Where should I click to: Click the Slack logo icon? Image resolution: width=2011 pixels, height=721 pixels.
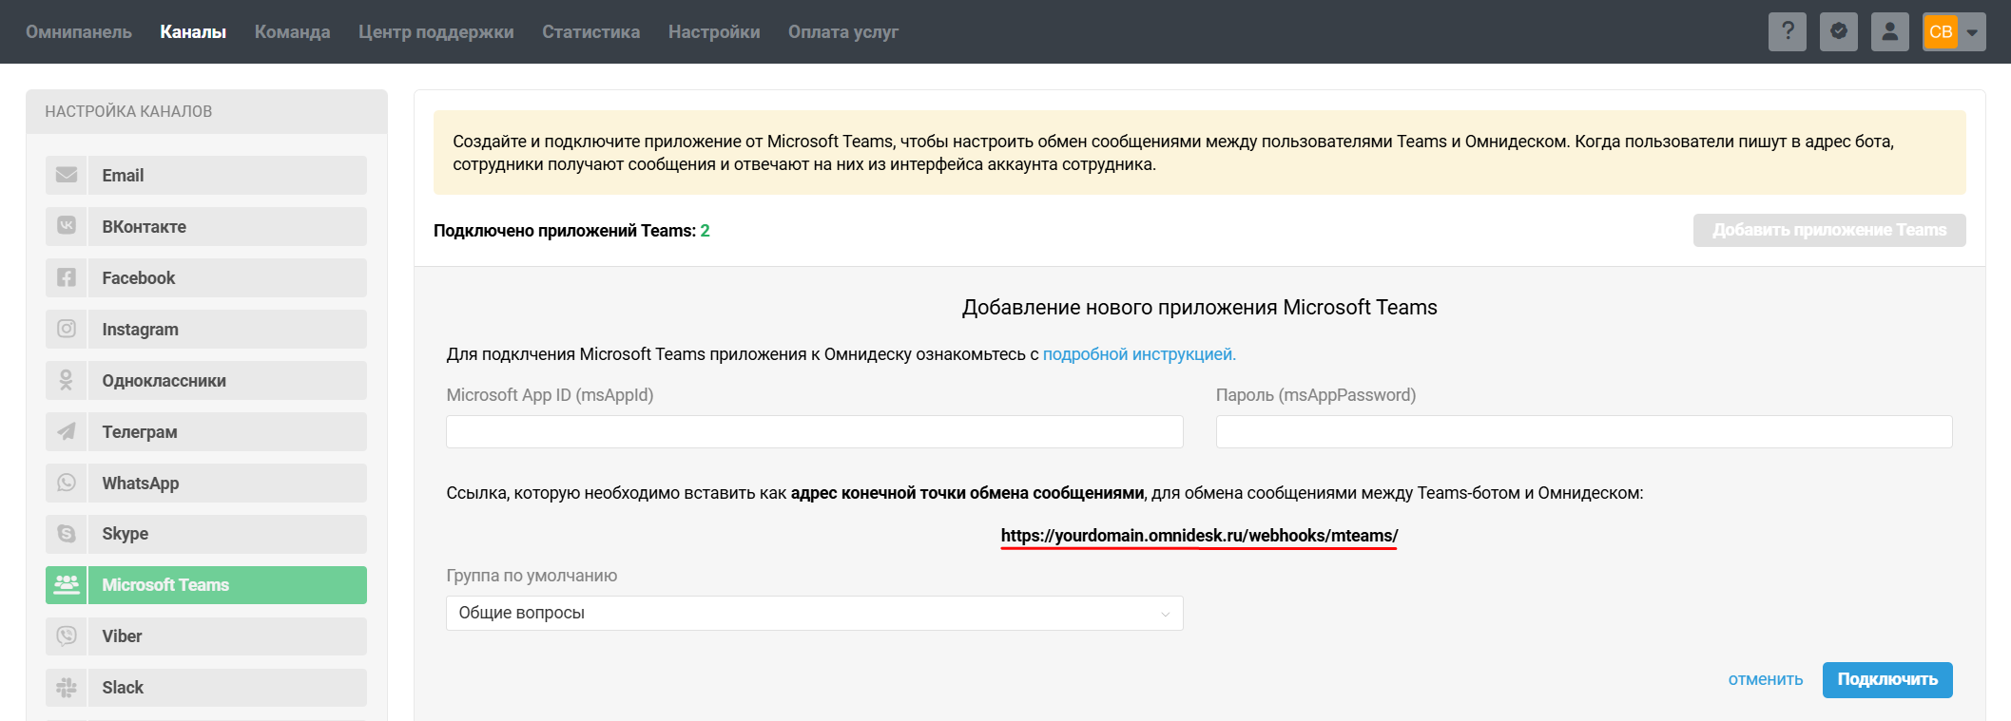click(x=67, y=687)
